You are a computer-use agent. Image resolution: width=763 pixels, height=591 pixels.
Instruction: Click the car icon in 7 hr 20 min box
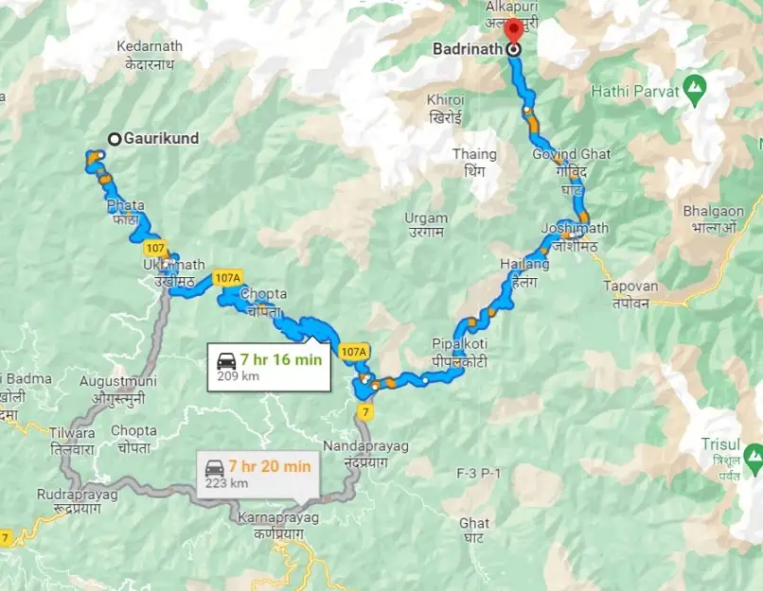(x=214, y=468)
